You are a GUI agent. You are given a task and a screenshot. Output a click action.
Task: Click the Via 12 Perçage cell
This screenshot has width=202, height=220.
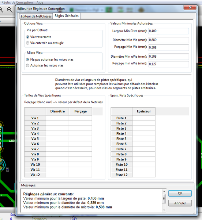point(81,175)
